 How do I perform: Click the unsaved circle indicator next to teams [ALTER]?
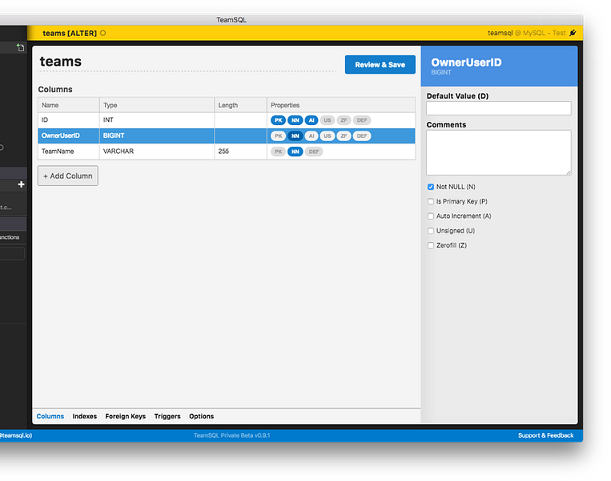pyautogui.click(x=103, y=33)
